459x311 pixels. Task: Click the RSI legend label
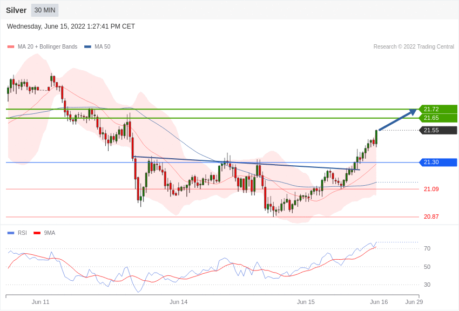(x=22, y=233)
